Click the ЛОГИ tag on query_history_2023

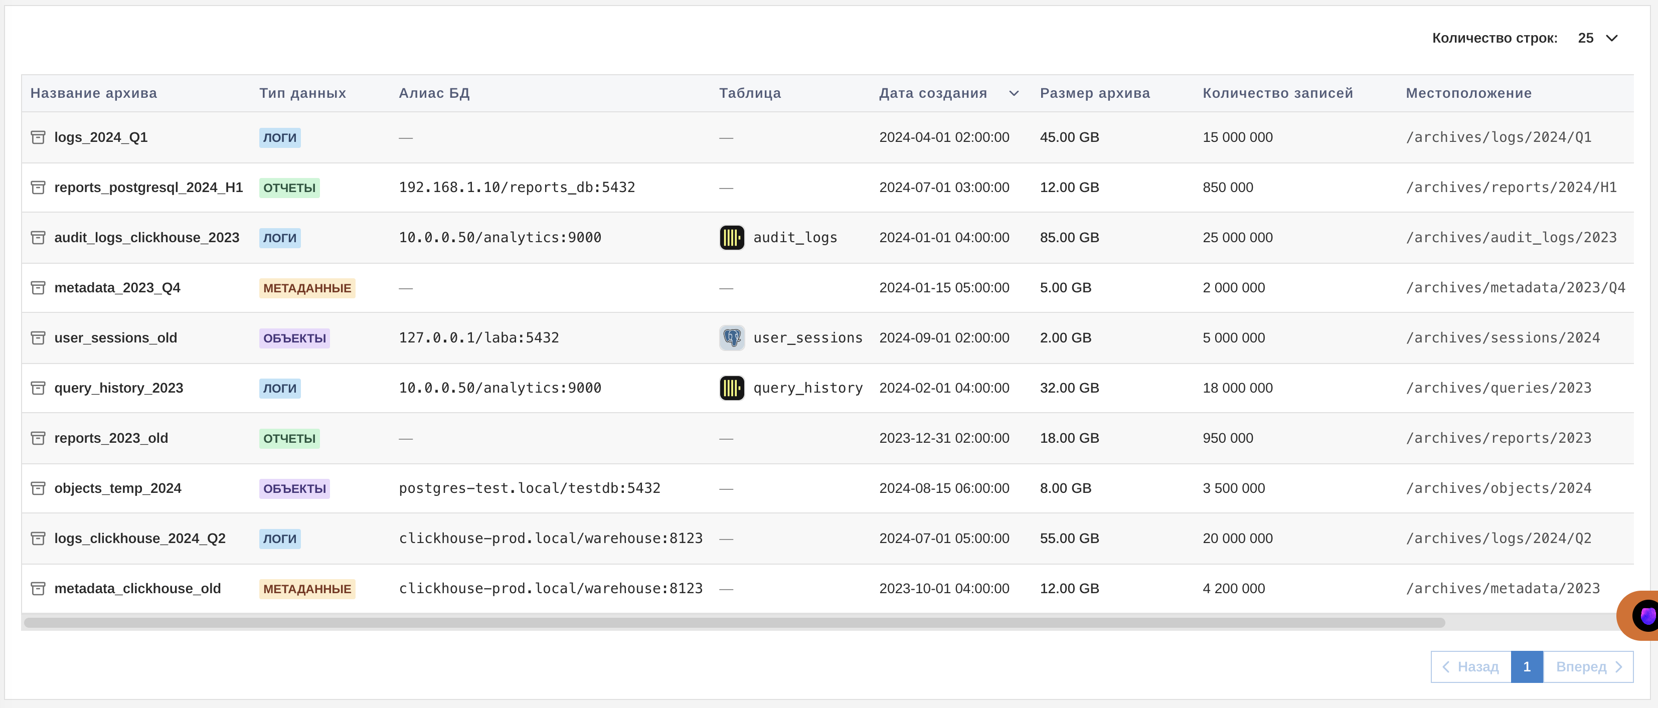coord(279,388)
